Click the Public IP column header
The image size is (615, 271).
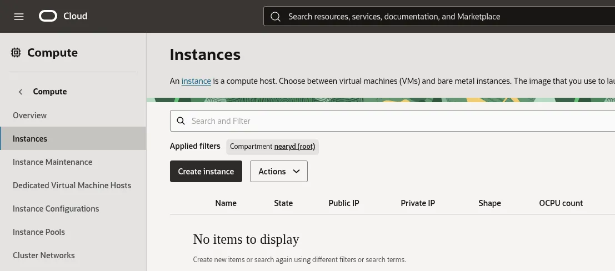(x=343, y=203)
